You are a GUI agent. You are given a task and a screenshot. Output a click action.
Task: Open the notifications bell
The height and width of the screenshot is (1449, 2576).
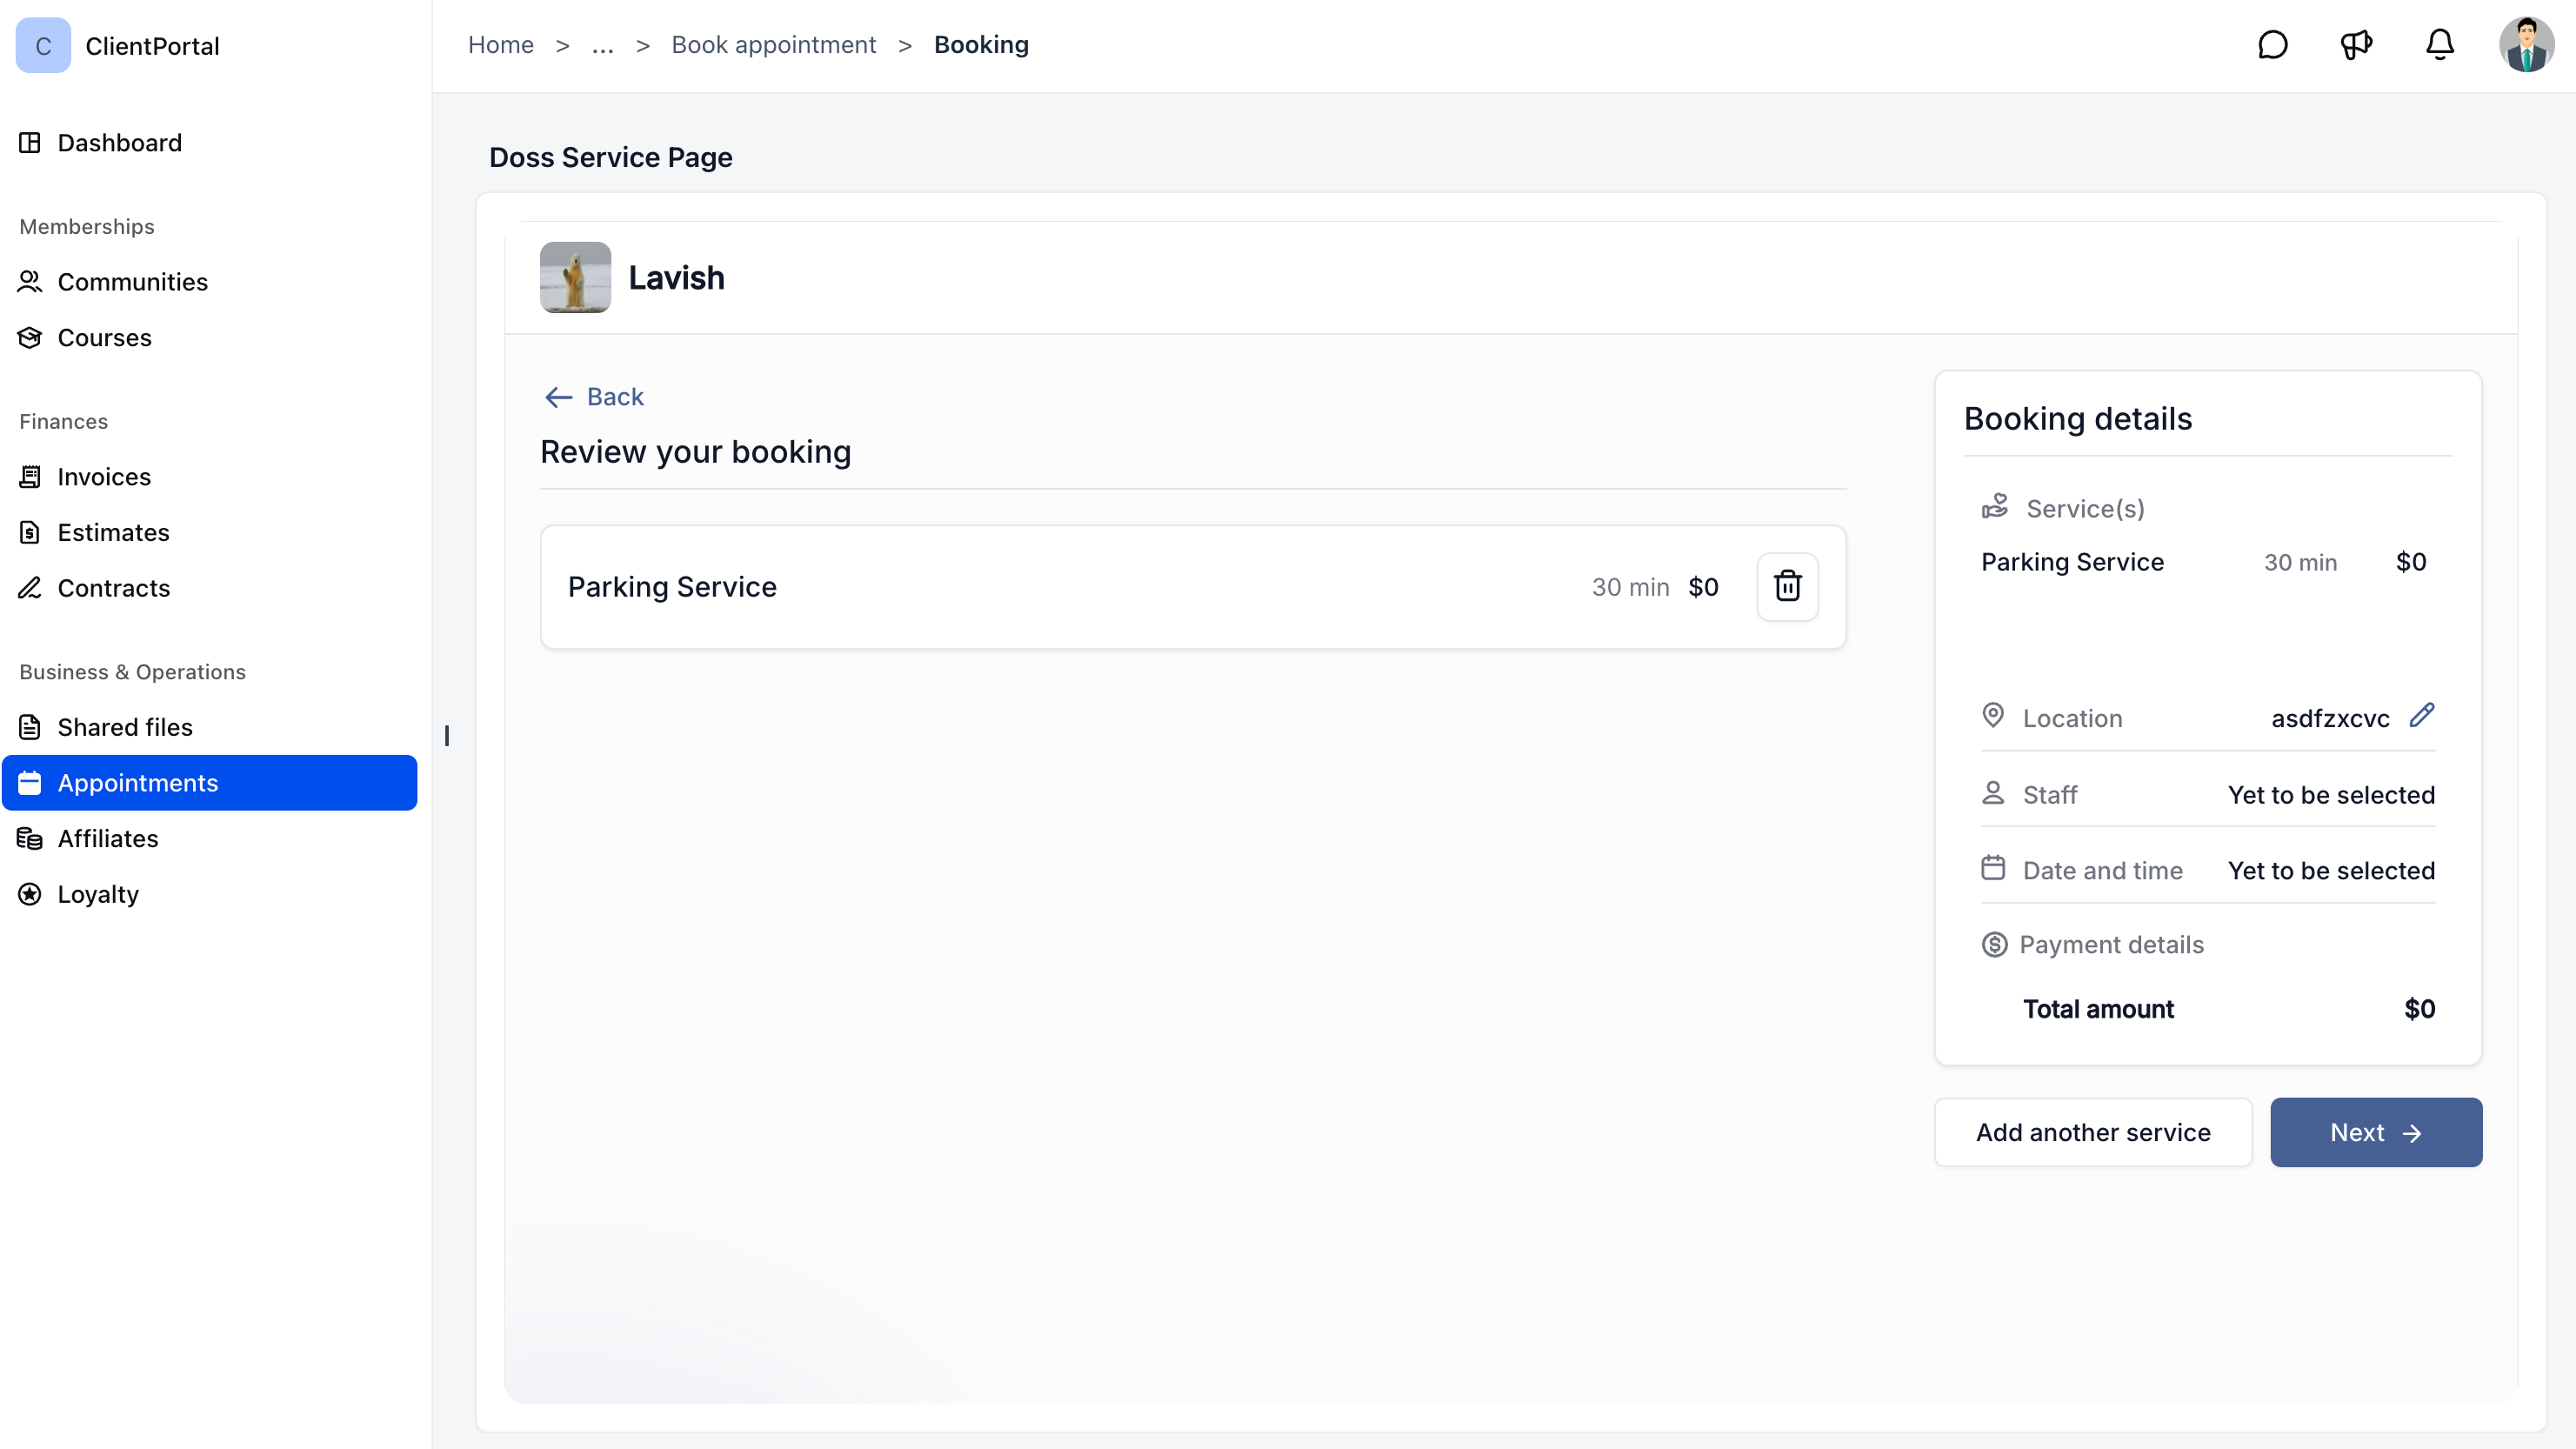click(2440, 45)
